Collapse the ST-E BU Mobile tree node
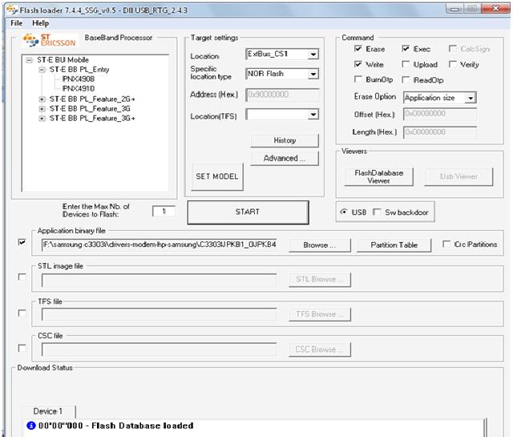513x437 pixels. point(30,60)
